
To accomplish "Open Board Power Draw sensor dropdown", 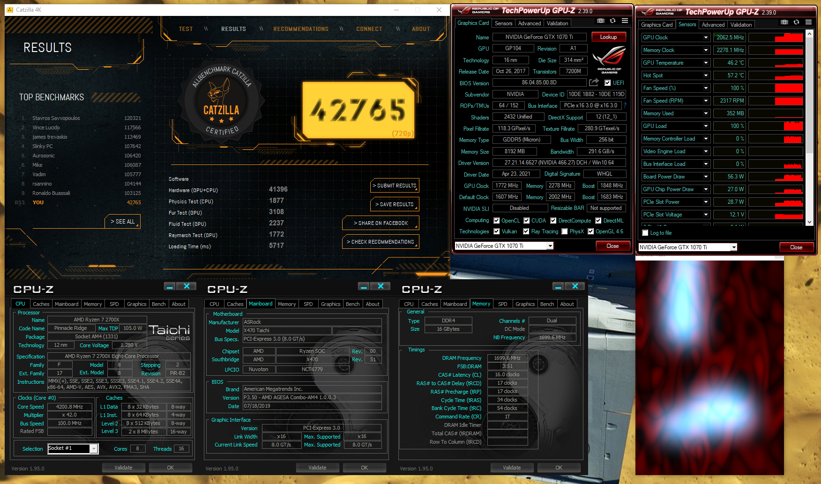I will [706, 177].
